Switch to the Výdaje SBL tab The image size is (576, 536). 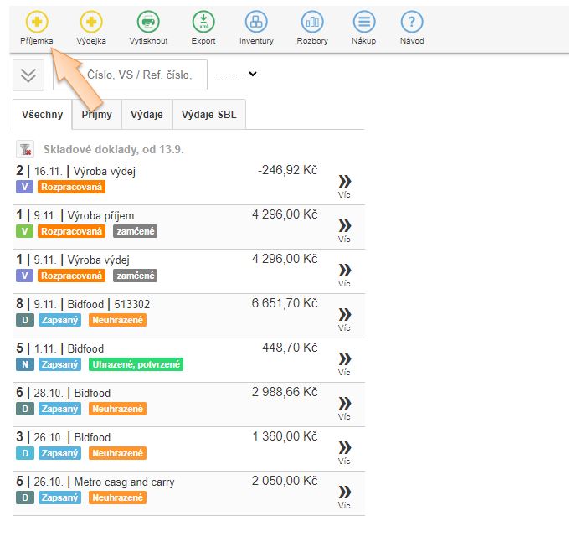point(208,115)
